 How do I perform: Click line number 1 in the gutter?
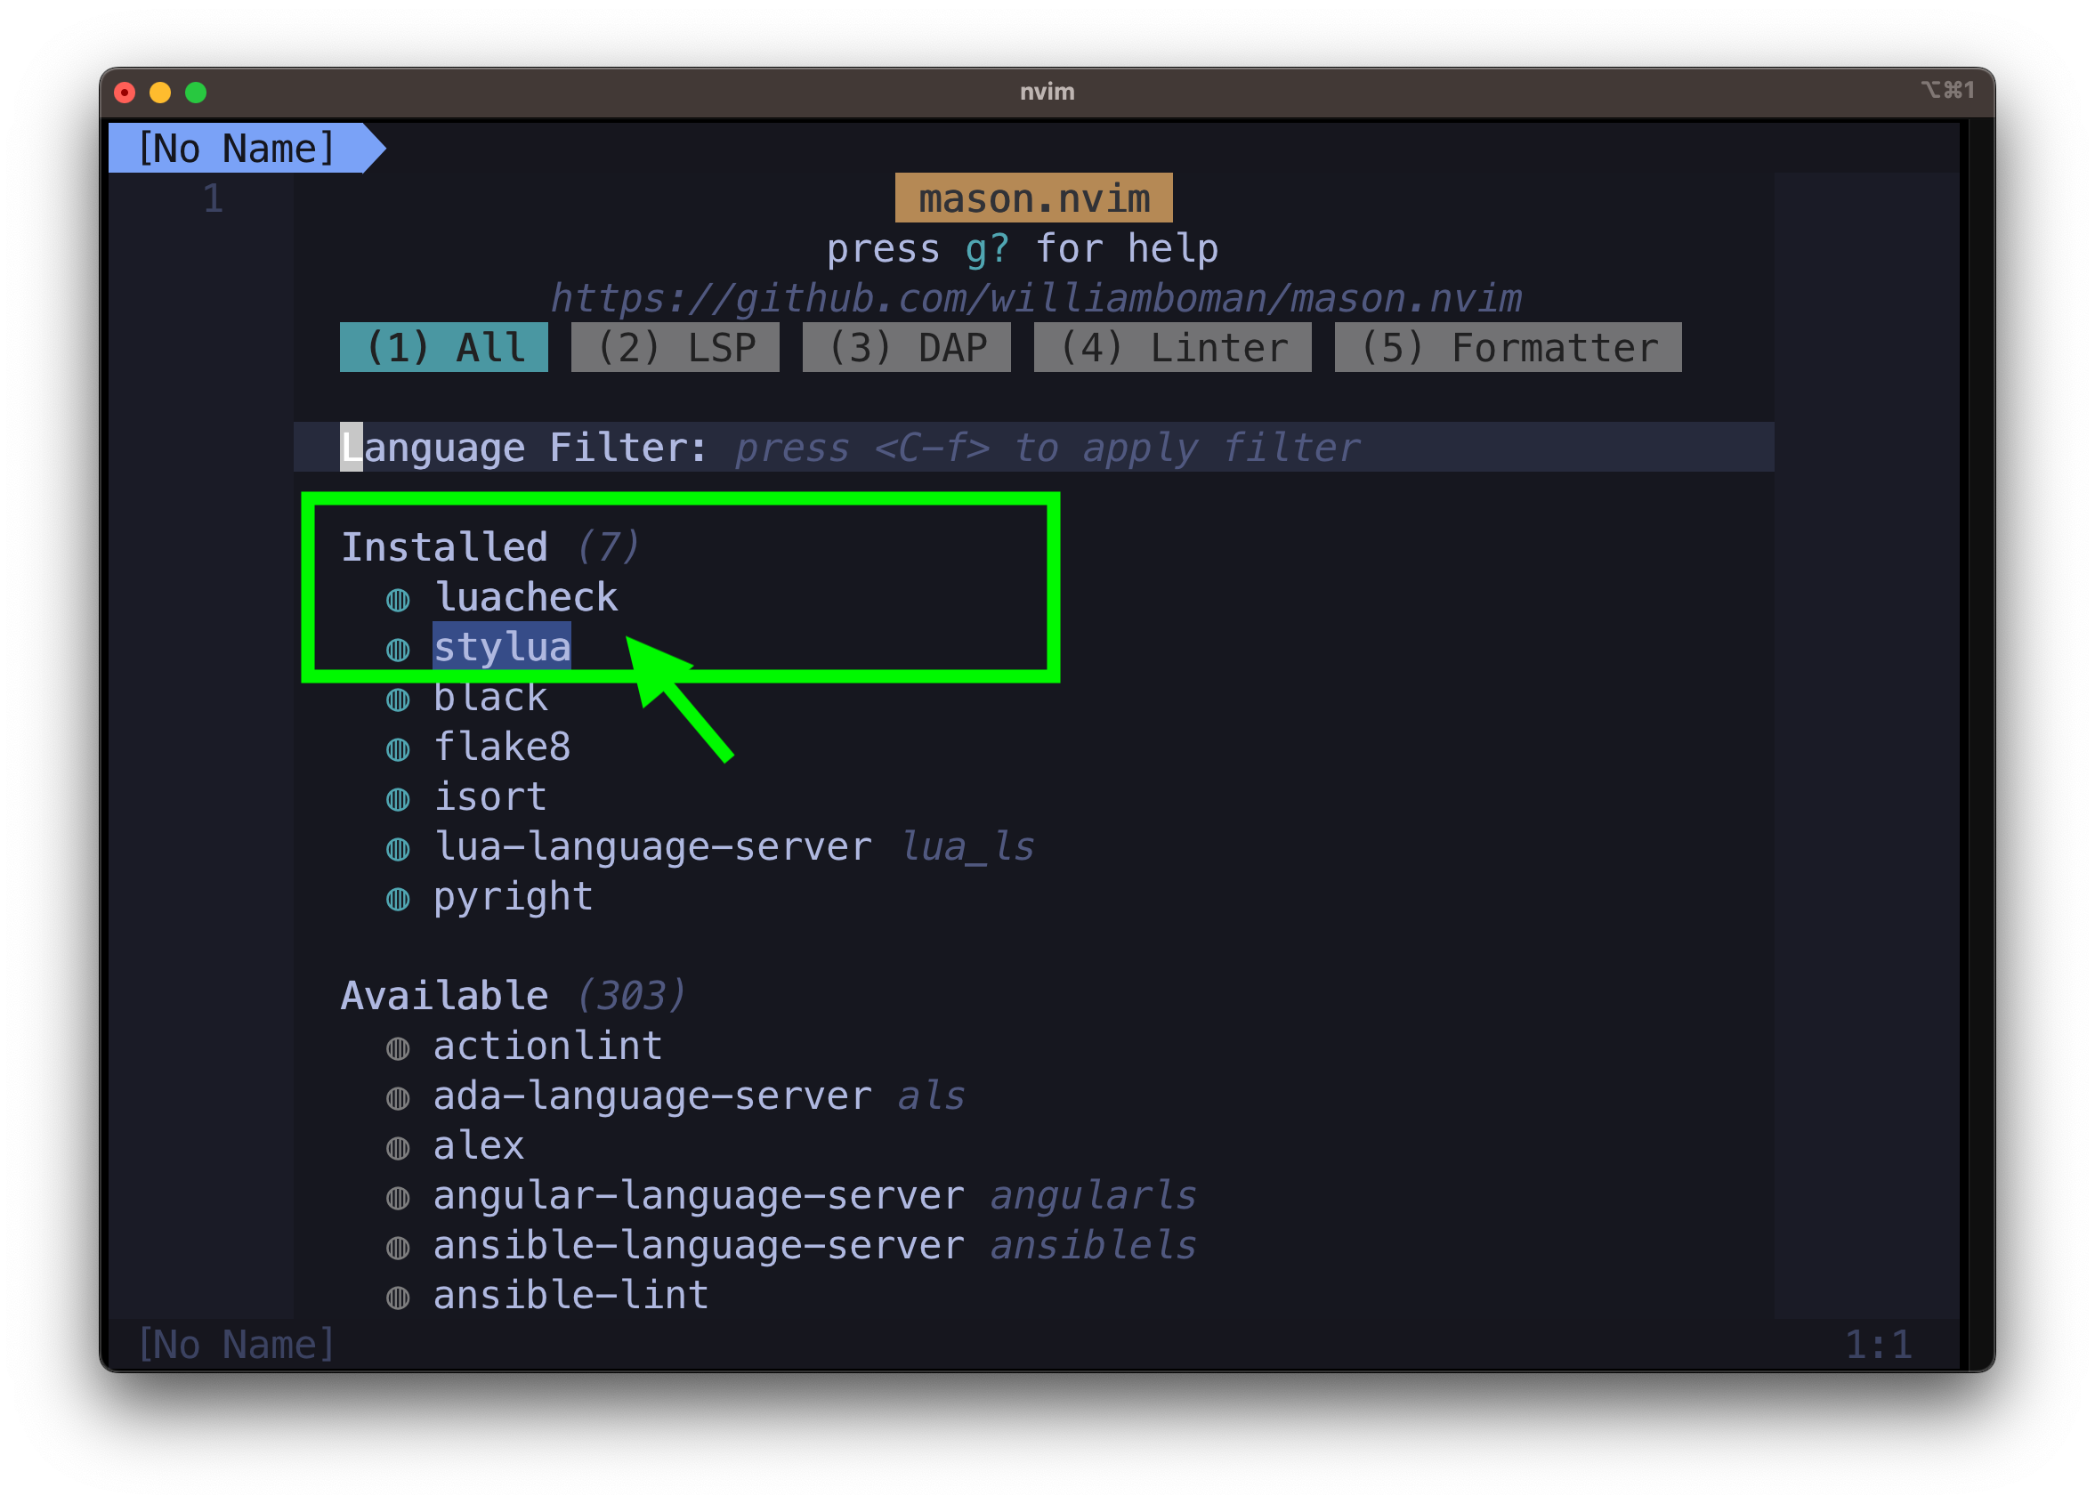pyautogui.click(x=213, y=198)
